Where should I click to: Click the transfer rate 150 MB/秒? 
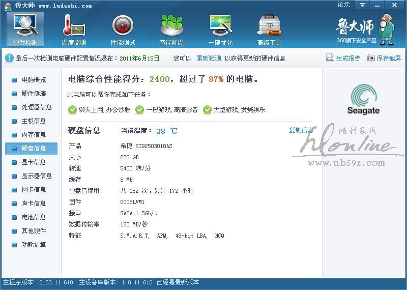click(x=134, y=224)
